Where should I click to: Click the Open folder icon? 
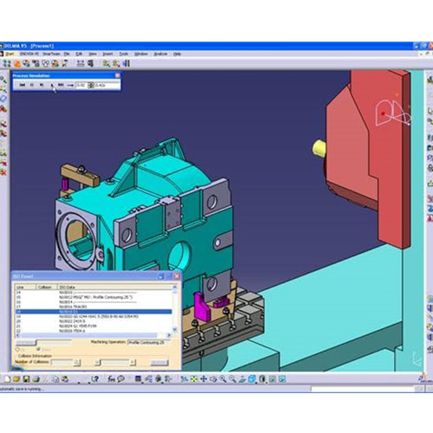16,379
